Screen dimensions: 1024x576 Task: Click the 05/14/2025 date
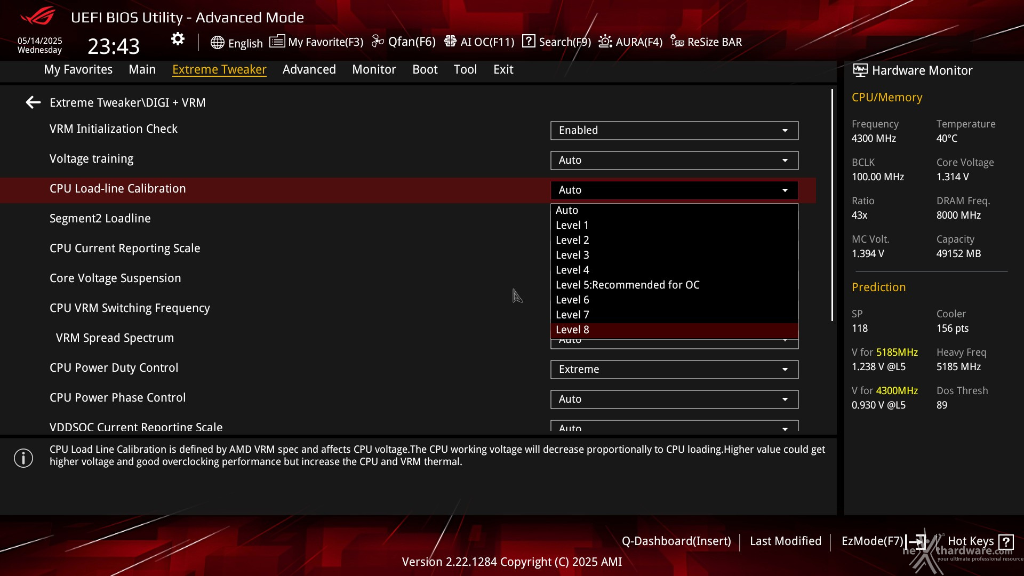40,41
